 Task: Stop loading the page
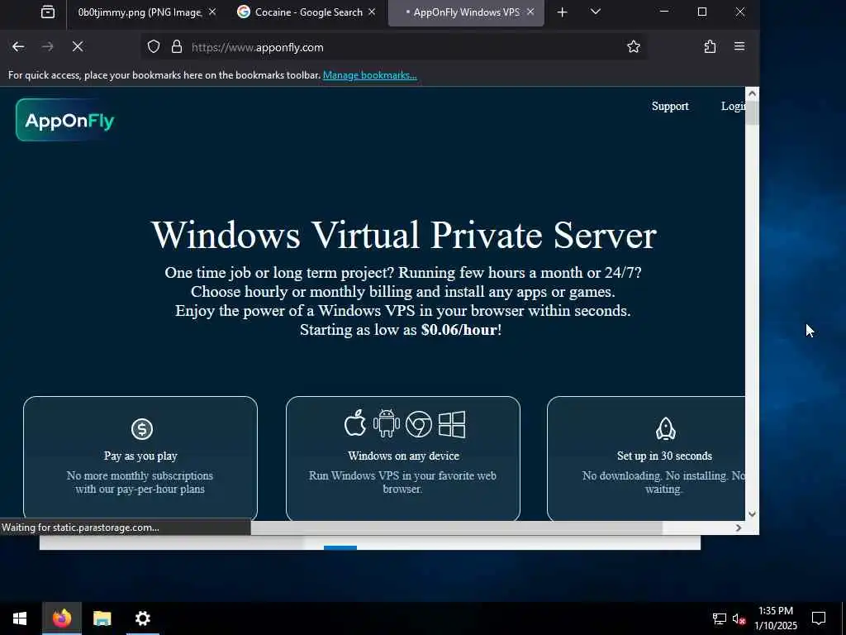point(78,47)
